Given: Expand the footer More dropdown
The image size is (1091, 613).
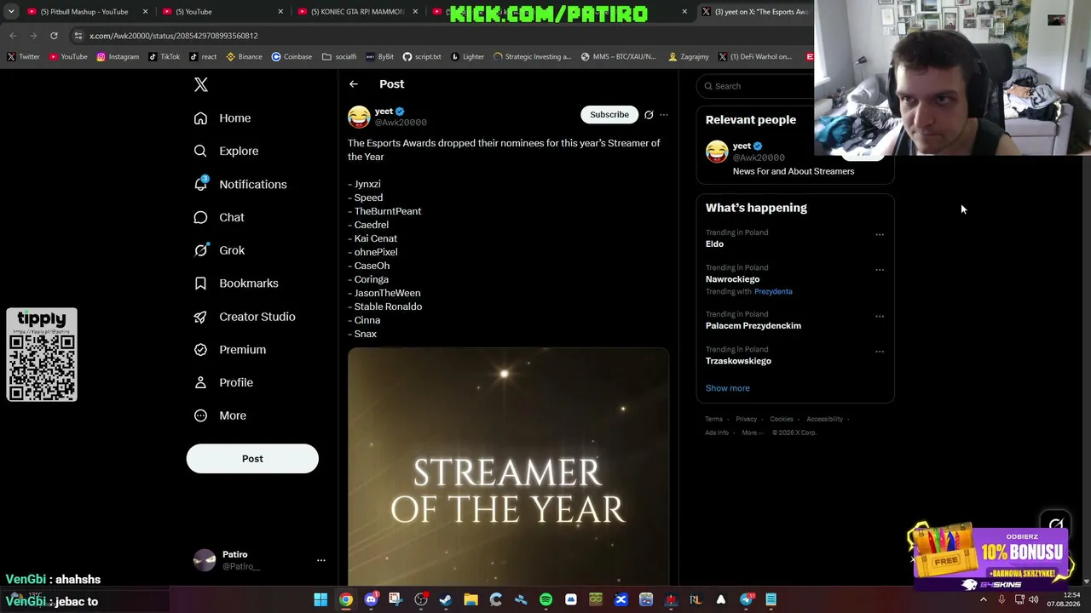Looking at the screenshot, I should pyautogui.click(x=752, y=433).
